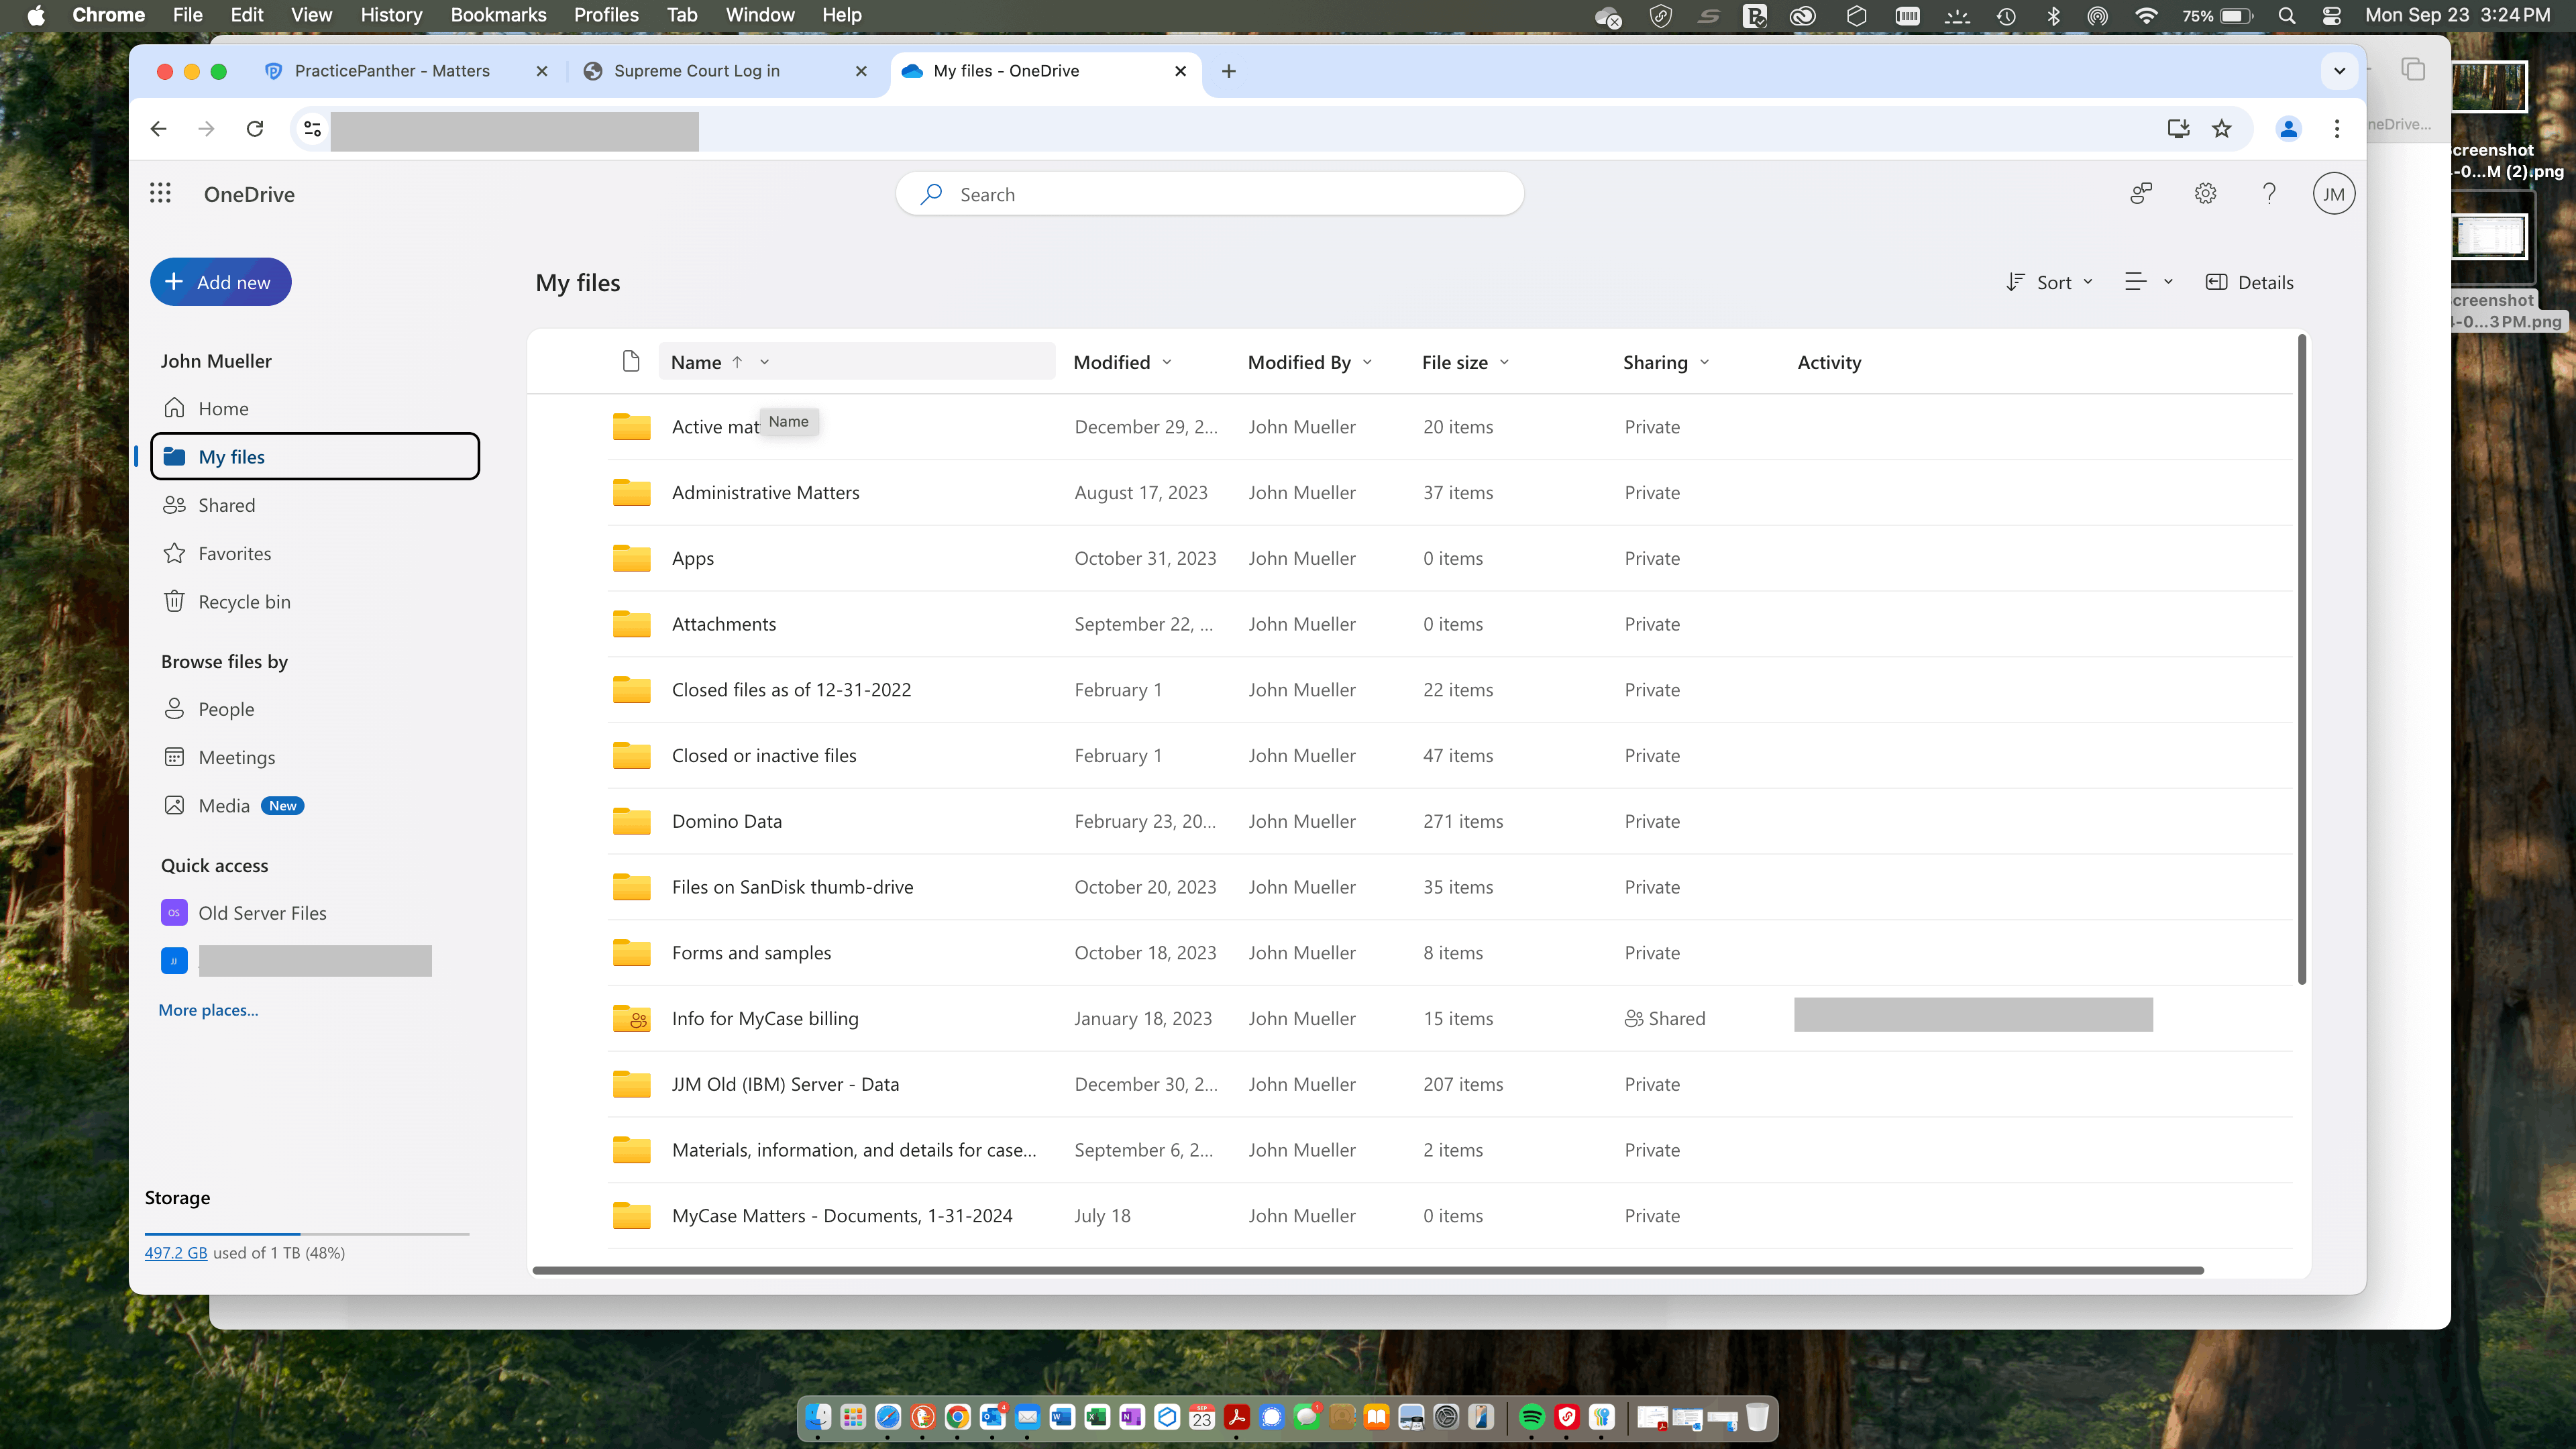This screenshot has height=1449, width=2576.
Task: Open the Chrome three-dot menu
Action: click(x=2337, y=129)
